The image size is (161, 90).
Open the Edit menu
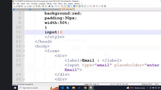point(18,3)
